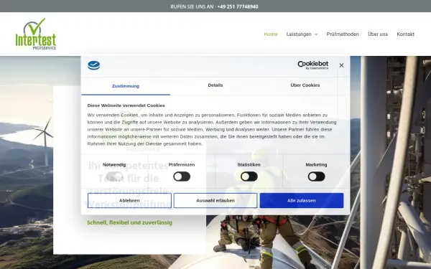Click the 'Diese Webseite verwendet Cookies' heading
Screen dimensions: 431x269
tap(126, 105)
